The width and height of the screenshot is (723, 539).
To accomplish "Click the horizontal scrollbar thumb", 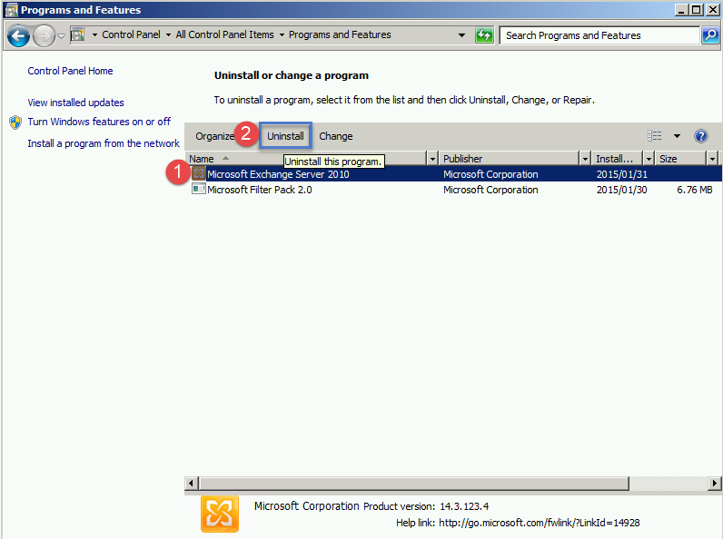I will [413, 484].
